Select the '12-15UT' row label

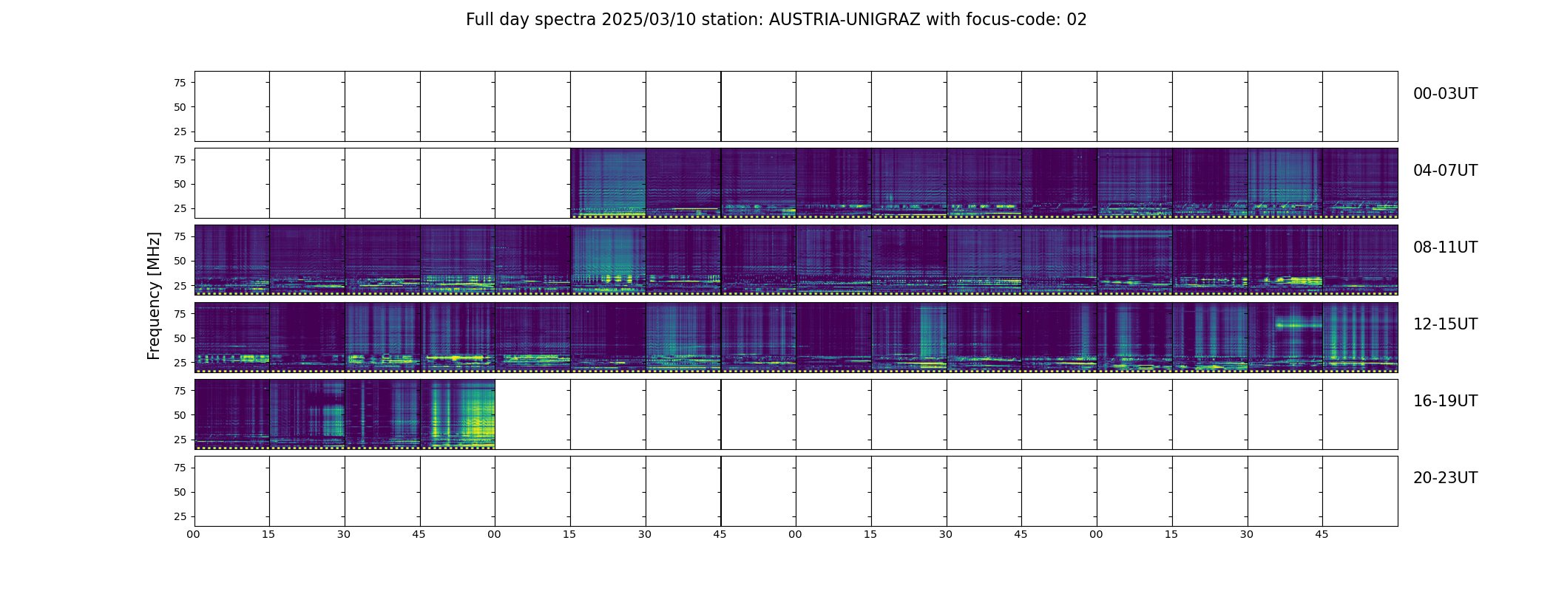[x=1445, y=324]
